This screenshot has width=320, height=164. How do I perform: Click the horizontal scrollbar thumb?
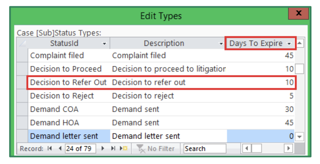coord(256,148)
